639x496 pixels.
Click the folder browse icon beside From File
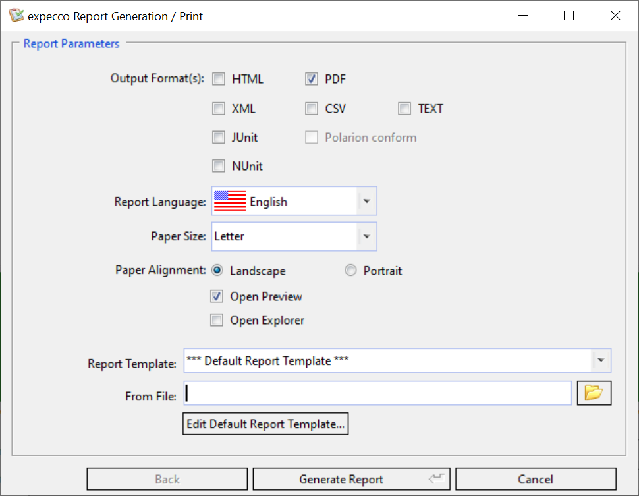(x=594, y=393)
